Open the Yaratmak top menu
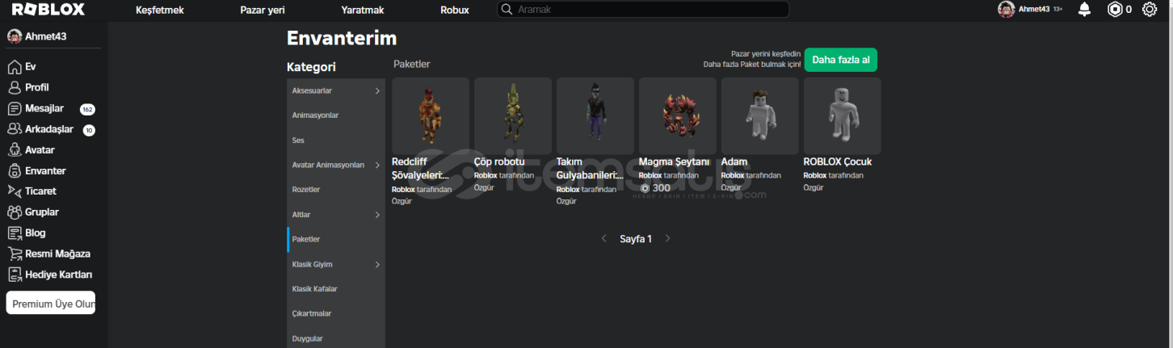The height and width of the screenshot is (348, 1173). pyautogui.click(x=363, y=10)
